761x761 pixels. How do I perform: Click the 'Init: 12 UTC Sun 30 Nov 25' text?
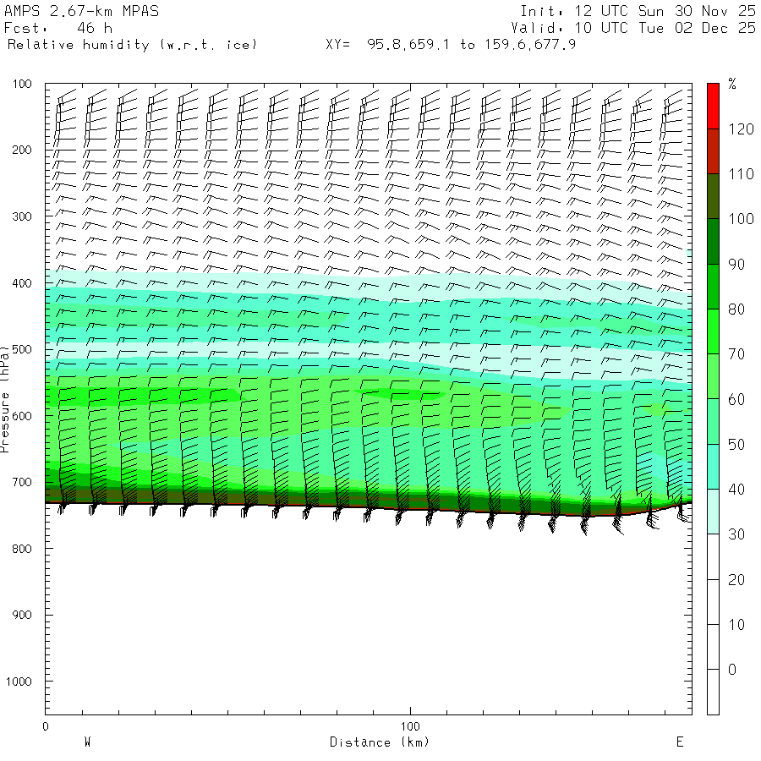(x=638, y=11)
